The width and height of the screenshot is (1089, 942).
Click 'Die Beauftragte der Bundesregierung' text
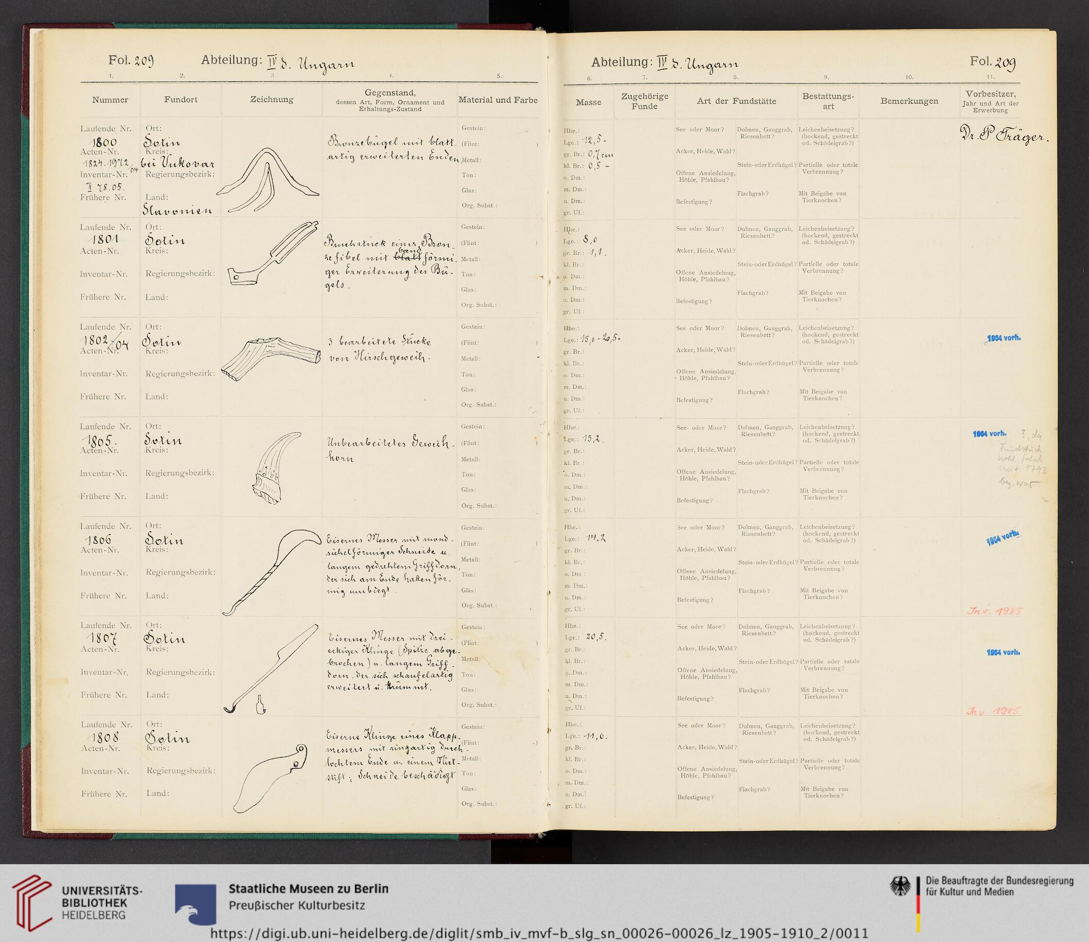999,881
